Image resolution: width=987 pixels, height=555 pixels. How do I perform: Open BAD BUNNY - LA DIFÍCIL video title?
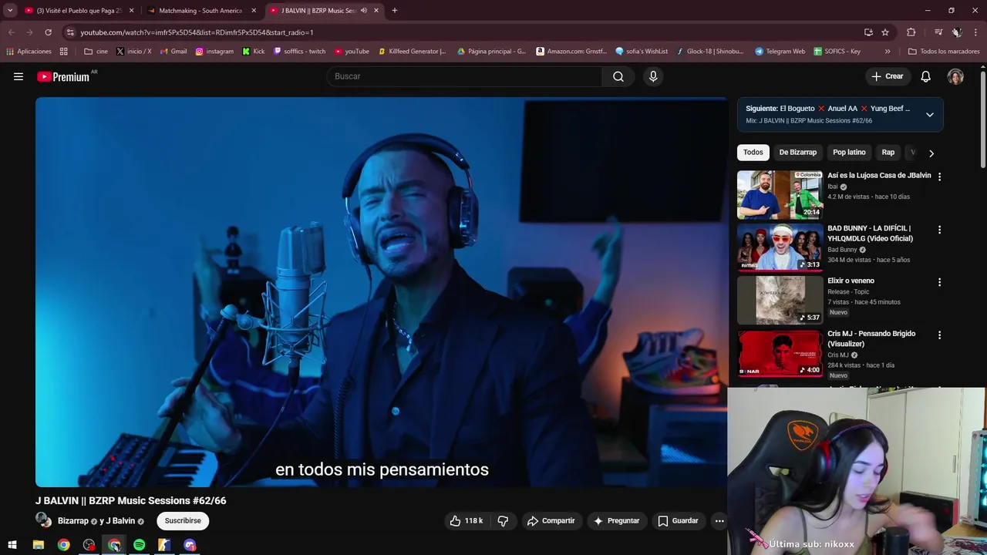(x=870, y=233)
